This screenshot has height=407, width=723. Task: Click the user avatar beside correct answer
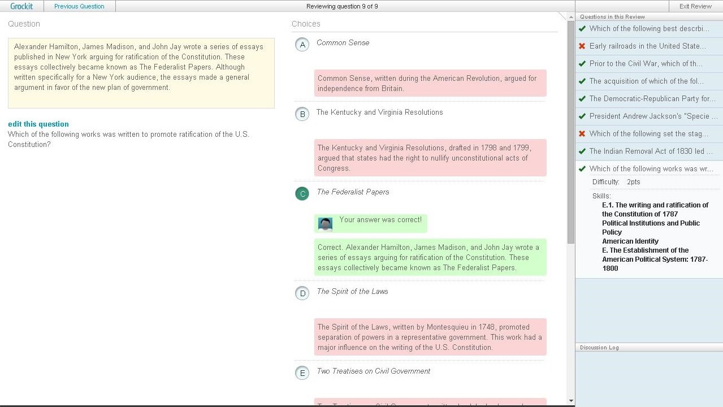[x=325, y=224]
